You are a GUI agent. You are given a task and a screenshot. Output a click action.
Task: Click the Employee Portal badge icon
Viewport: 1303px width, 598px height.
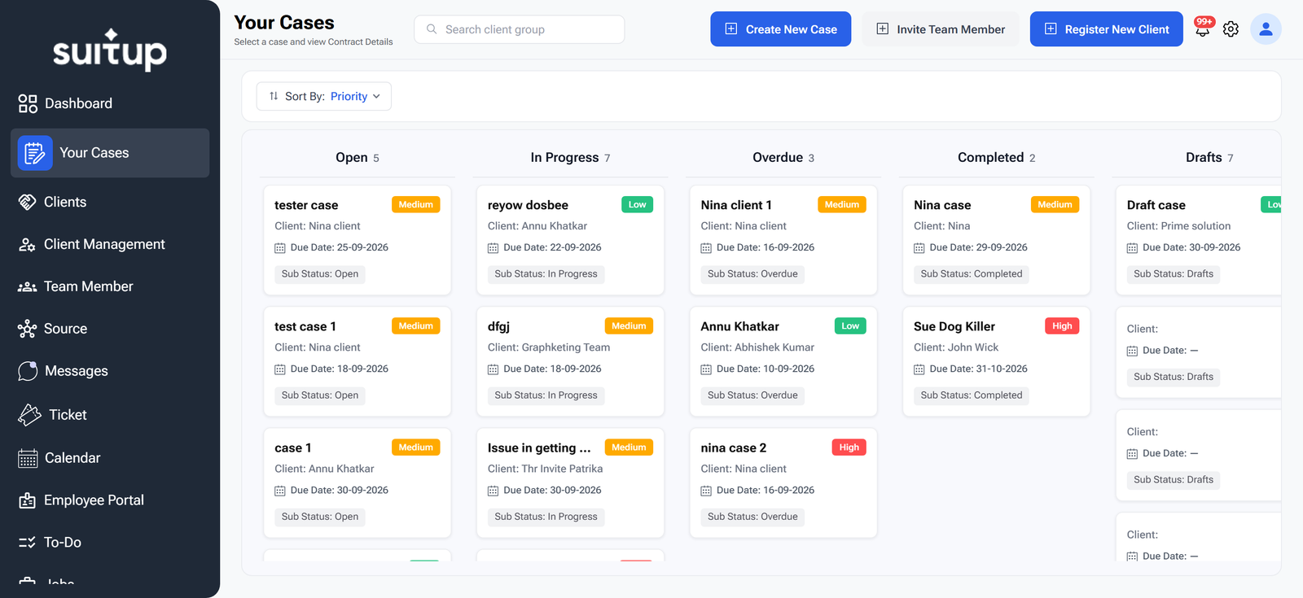pos(28,500)
